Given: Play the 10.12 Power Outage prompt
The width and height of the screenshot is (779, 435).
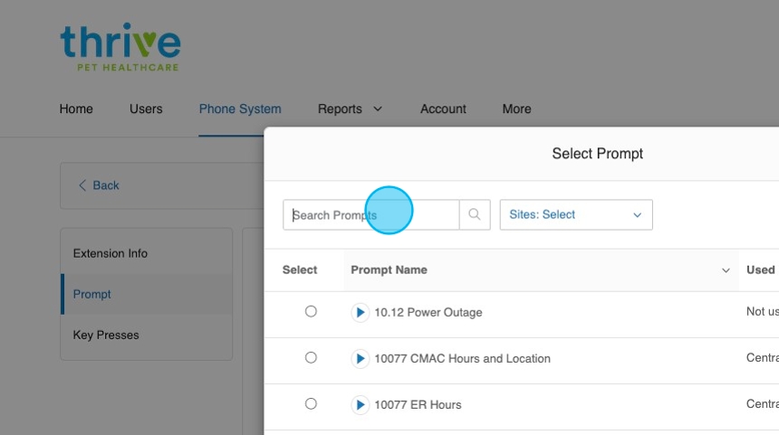Looking at the screenshot, I should (360, 313).
